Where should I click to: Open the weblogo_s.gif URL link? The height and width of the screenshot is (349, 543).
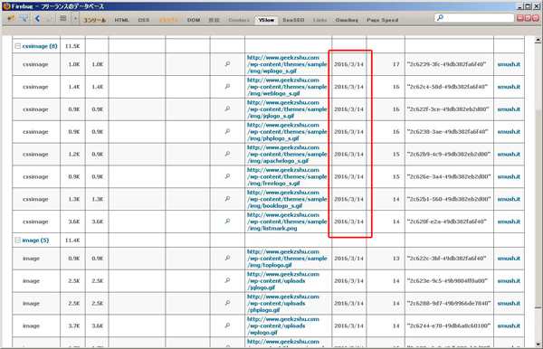tap(287, 87)
